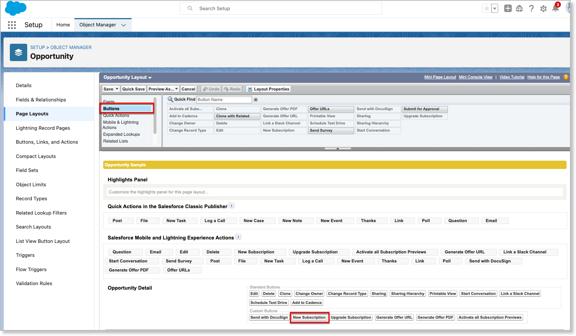Open the setup gear icon

click(543, 8)
